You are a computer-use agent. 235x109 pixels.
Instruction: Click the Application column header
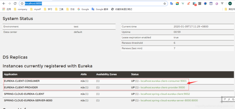11,74
